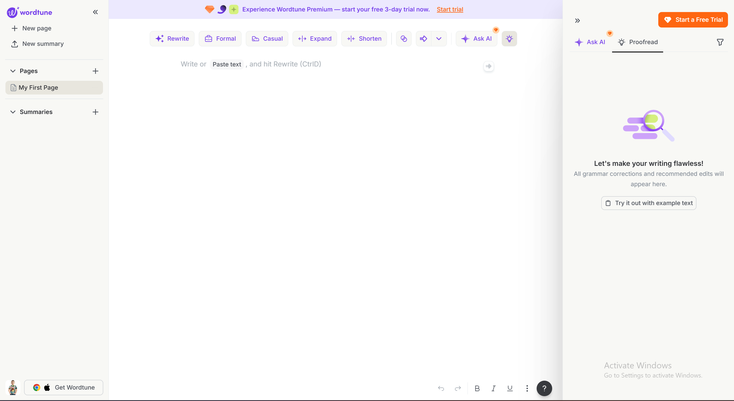This screenshot has width=734, height=401.
Task: Switch to the Ask AI tab
Action: 590,42
